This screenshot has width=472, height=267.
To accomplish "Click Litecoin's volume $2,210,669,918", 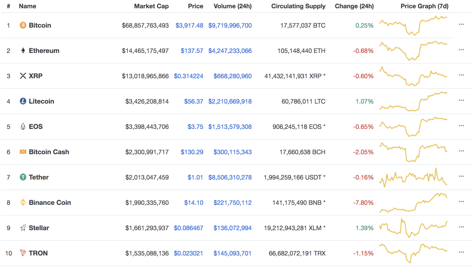I will [x=230, y=101].
